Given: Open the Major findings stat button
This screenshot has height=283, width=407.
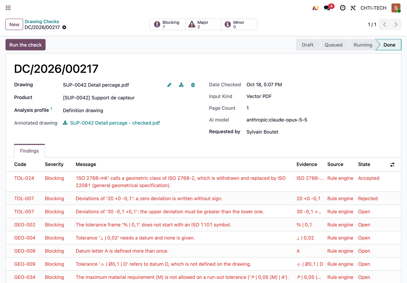Looking at the screenshot, I should 203,24.
